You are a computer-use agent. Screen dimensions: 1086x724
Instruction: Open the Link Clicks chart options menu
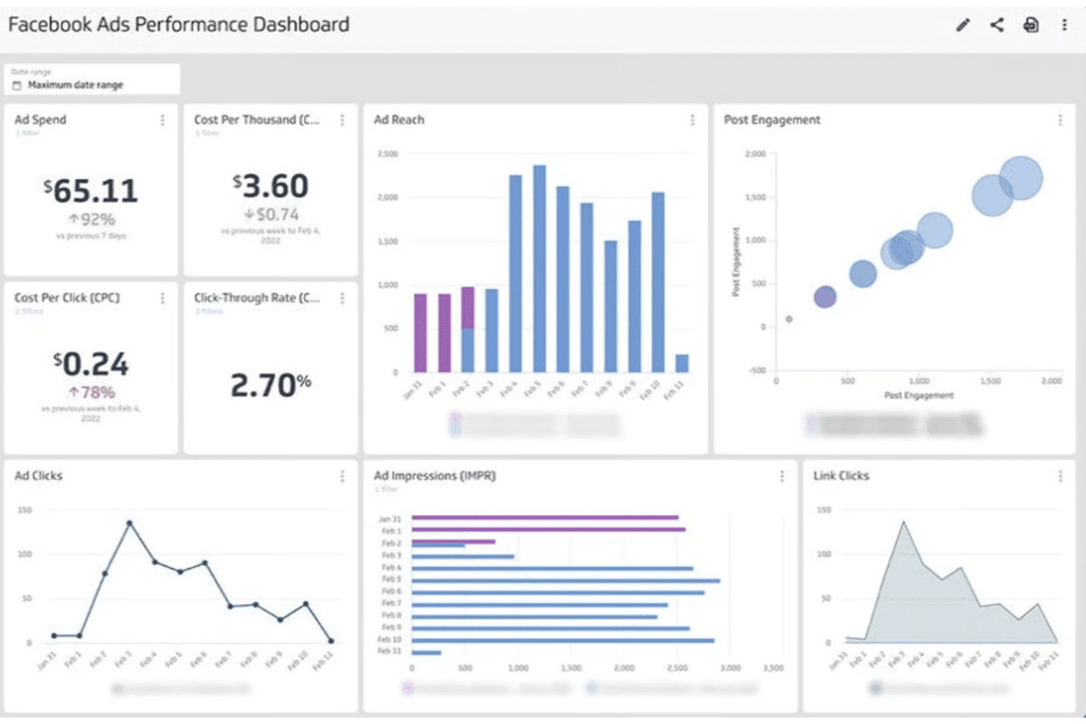click(1060, 476)
